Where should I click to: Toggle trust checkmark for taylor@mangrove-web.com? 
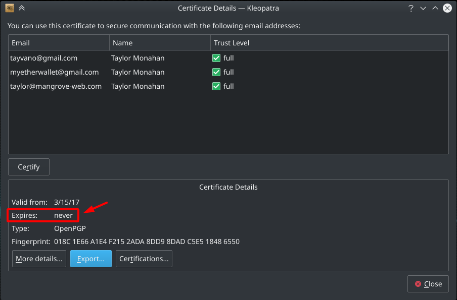coord(216,86)
